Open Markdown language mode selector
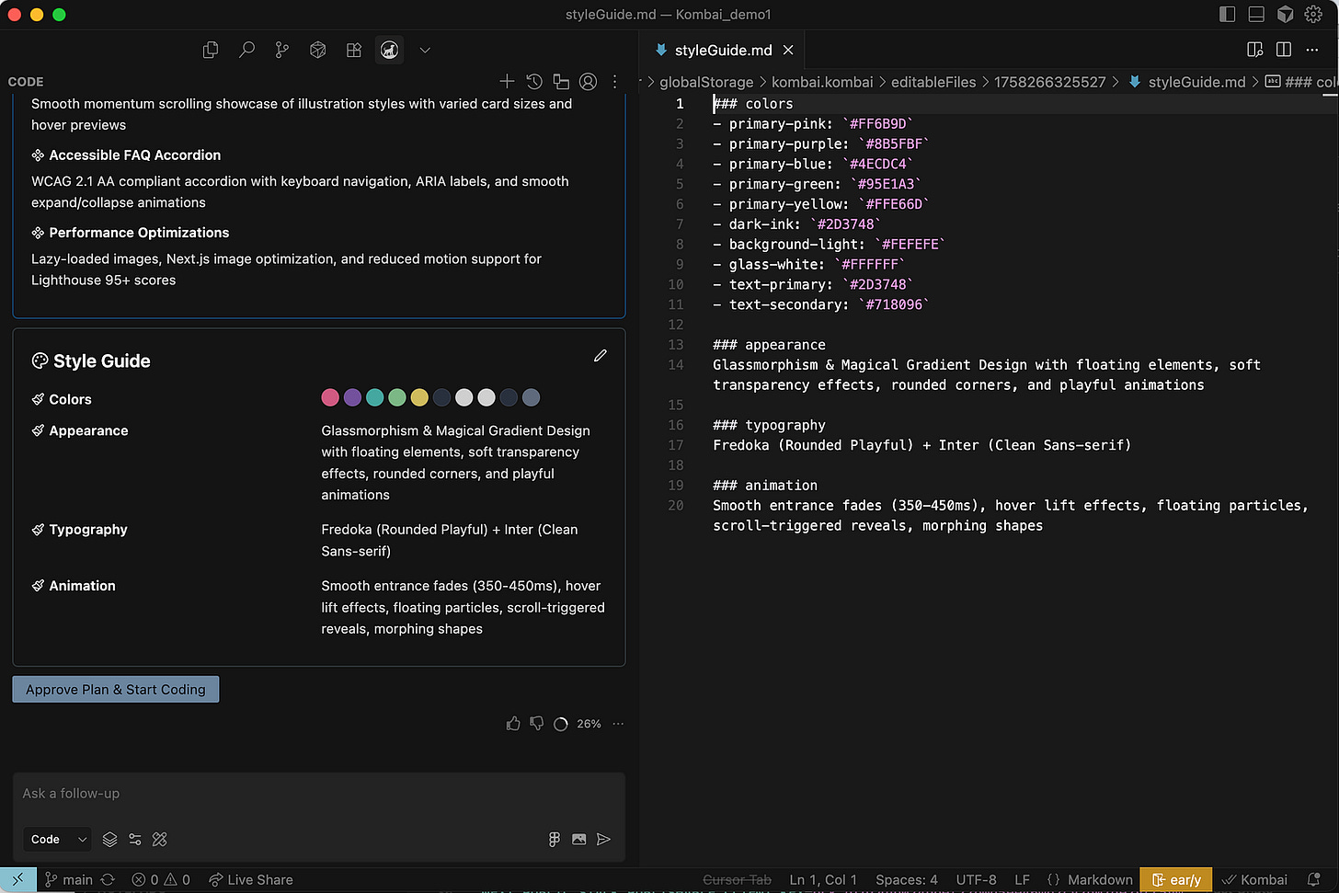The image size is (1339, 893). point(1099,879)
